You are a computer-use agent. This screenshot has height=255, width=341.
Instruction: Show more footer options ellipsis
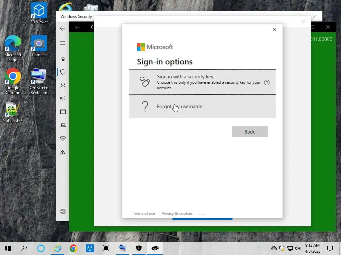[x=202, y=214]
